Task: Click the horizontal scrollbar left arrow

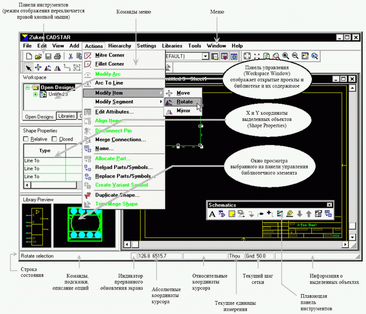Action: pos(127,244)
